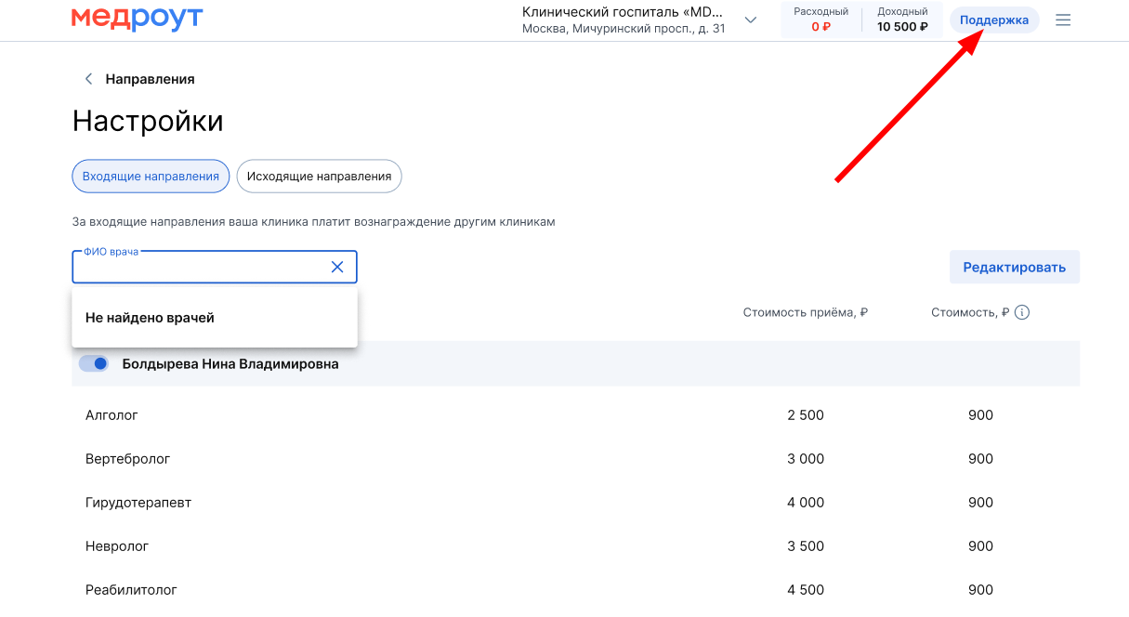The width and height of the screenshot is (1129, 617).
Task: Click the Редактировать button
Action: click(1014, 268)
